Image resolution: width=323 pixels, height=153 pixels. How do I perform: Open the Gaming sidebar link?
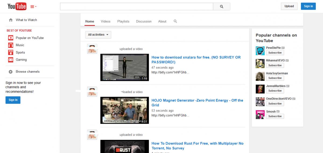21,60
